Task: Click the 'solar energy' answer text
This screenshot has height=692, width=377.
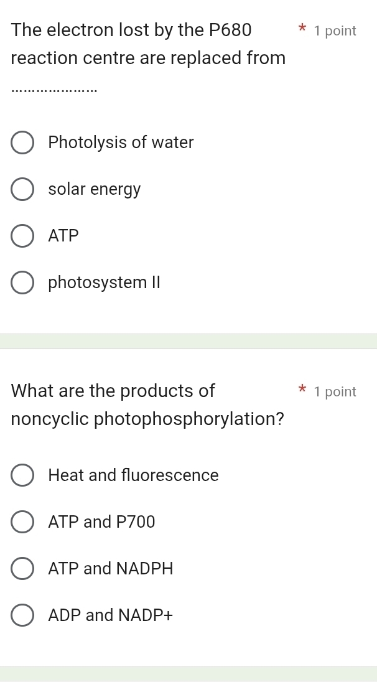Action: [x=95, y=189]
